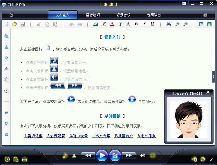Open the 1.卖场促销 template link
The image size is (217, 165).
33,136
